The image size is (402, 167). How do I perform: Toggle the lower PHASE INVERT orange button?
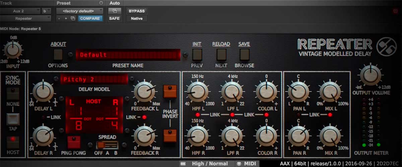coord(170,136)
